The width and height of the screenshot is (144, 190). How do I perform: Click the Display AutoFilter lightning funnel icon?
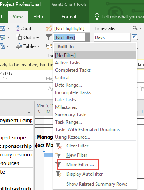tap(59, 174)
